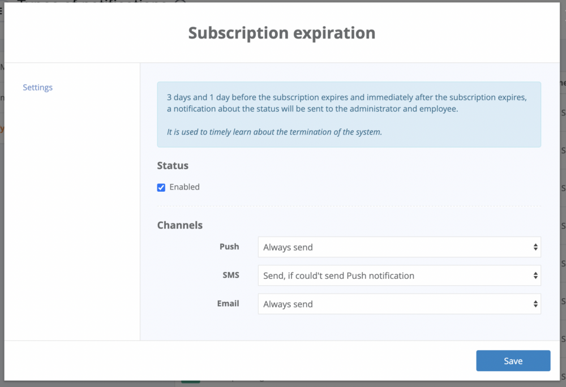
Task: Click the Channels section heading
Action: click(179, 225)
